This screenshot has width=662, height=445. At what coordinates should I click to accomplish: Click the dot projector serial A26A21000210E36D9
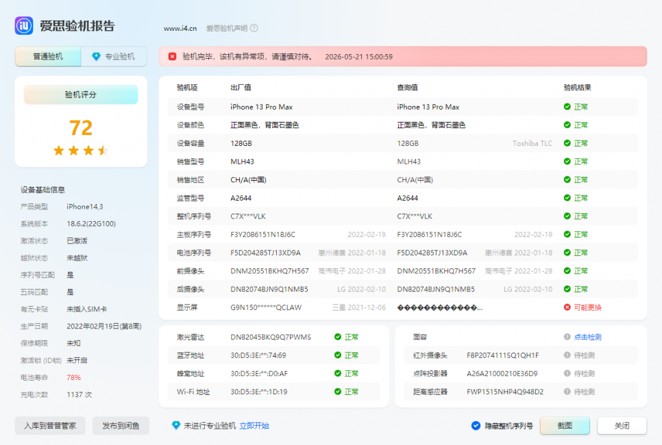click(x=502, y=374)
